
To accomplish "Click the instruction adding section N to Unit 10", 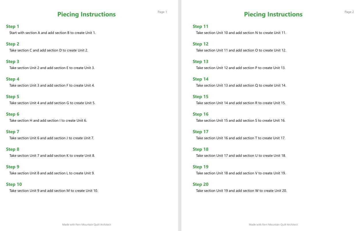I will click(x=241, y=33).
